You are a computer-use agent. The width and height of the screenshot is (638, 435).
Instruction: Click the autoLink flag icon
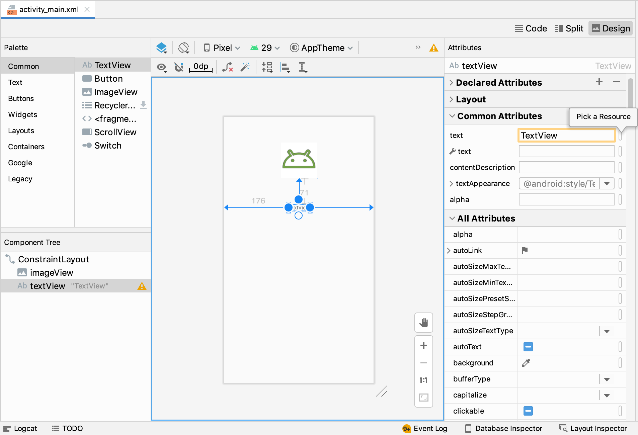(x=525, y=250)
